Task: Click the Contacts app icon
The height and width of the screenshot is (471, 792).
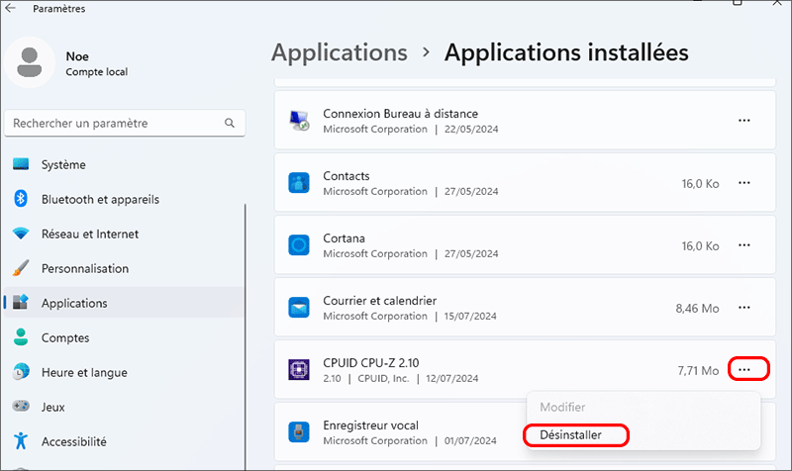Action: click(x=299, y=183)
